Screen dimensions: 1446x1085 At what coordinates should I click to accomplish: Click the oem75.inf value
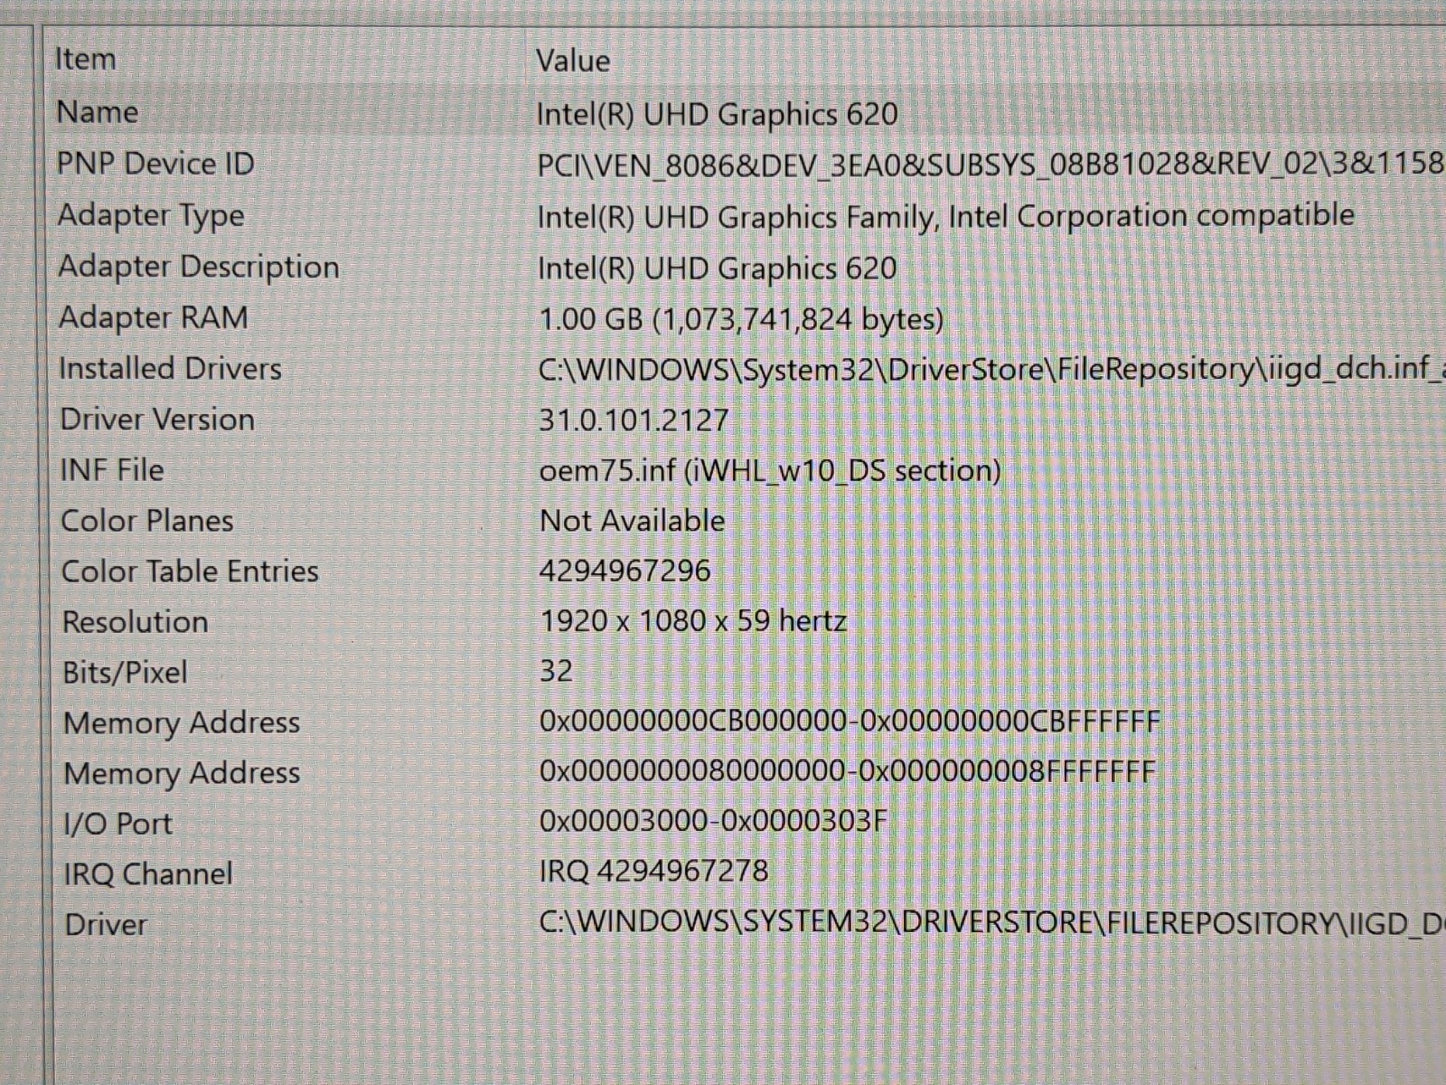[x=770, y=470]
